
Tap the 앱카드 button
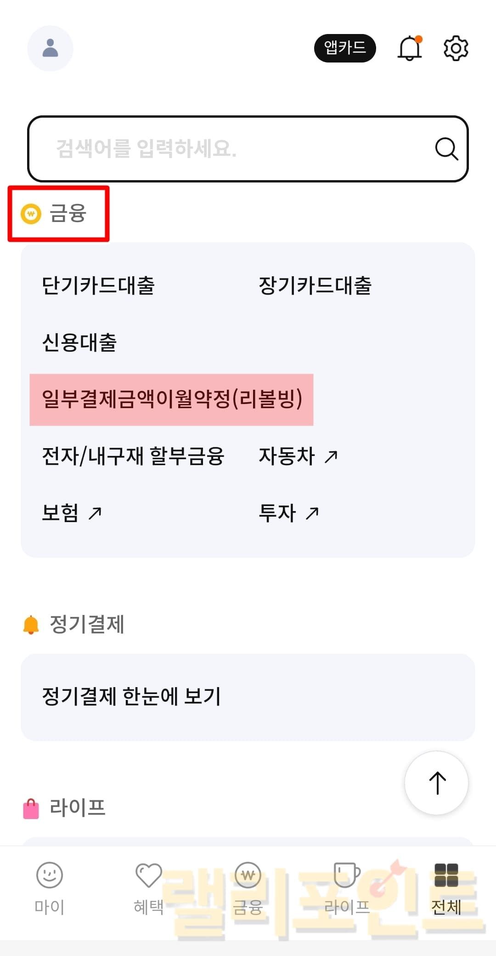click(x=345, y=48)
